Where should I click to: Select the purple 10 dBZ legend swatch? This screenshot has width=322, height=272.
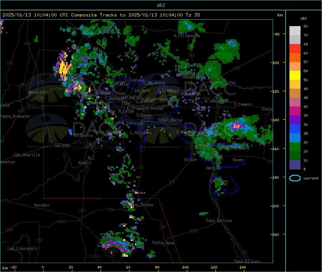tap(295, 164)
